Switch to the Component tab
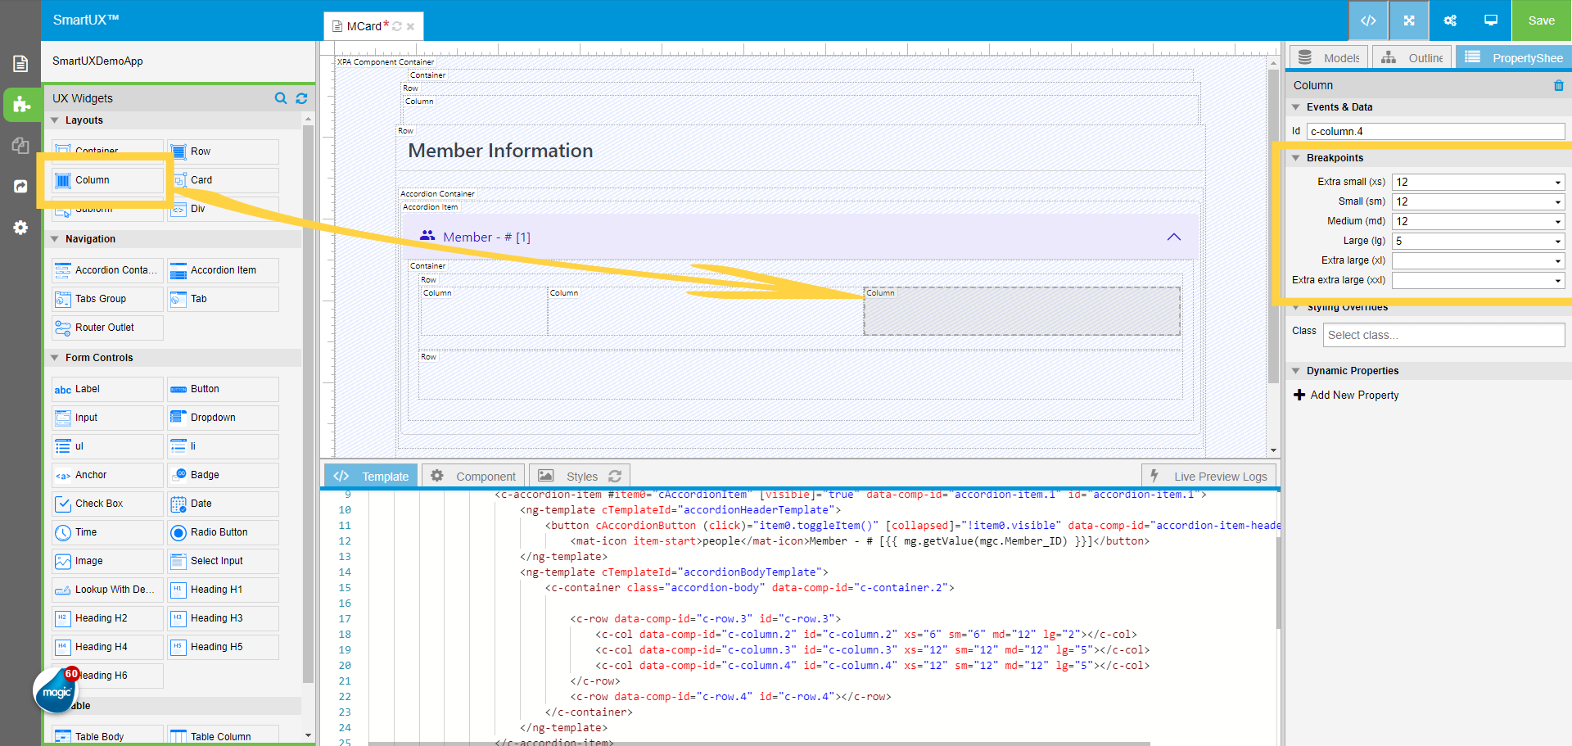This screenshot has width=1572, height=746. pyautogui.click(x=474, y=477)
